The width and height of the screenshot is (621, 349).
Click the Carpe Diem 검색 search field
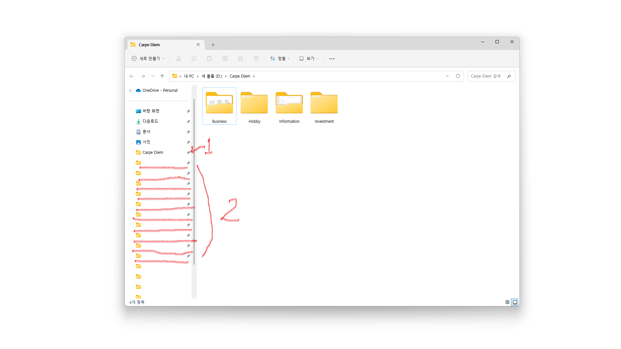pyautogui.click(x=487, y=76)
